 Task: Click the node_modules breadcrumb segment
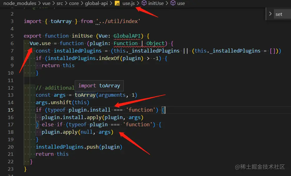[x=20, y=3]
